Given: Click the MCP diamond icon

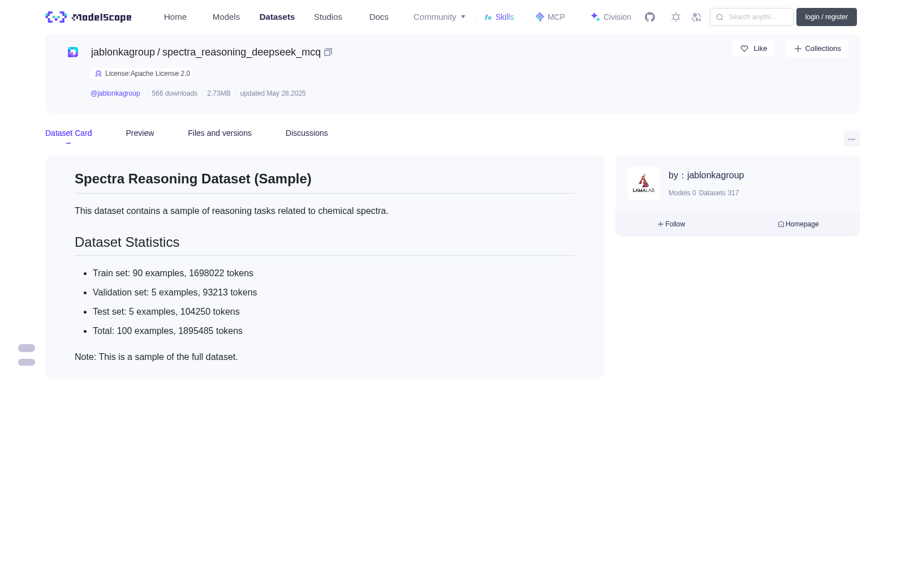Looking at the screenshot, I should [540, 17].
